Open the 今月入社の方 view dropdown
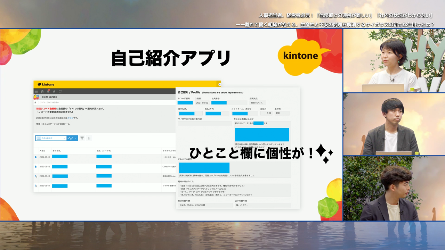The image size is (445, 250). 51,138
